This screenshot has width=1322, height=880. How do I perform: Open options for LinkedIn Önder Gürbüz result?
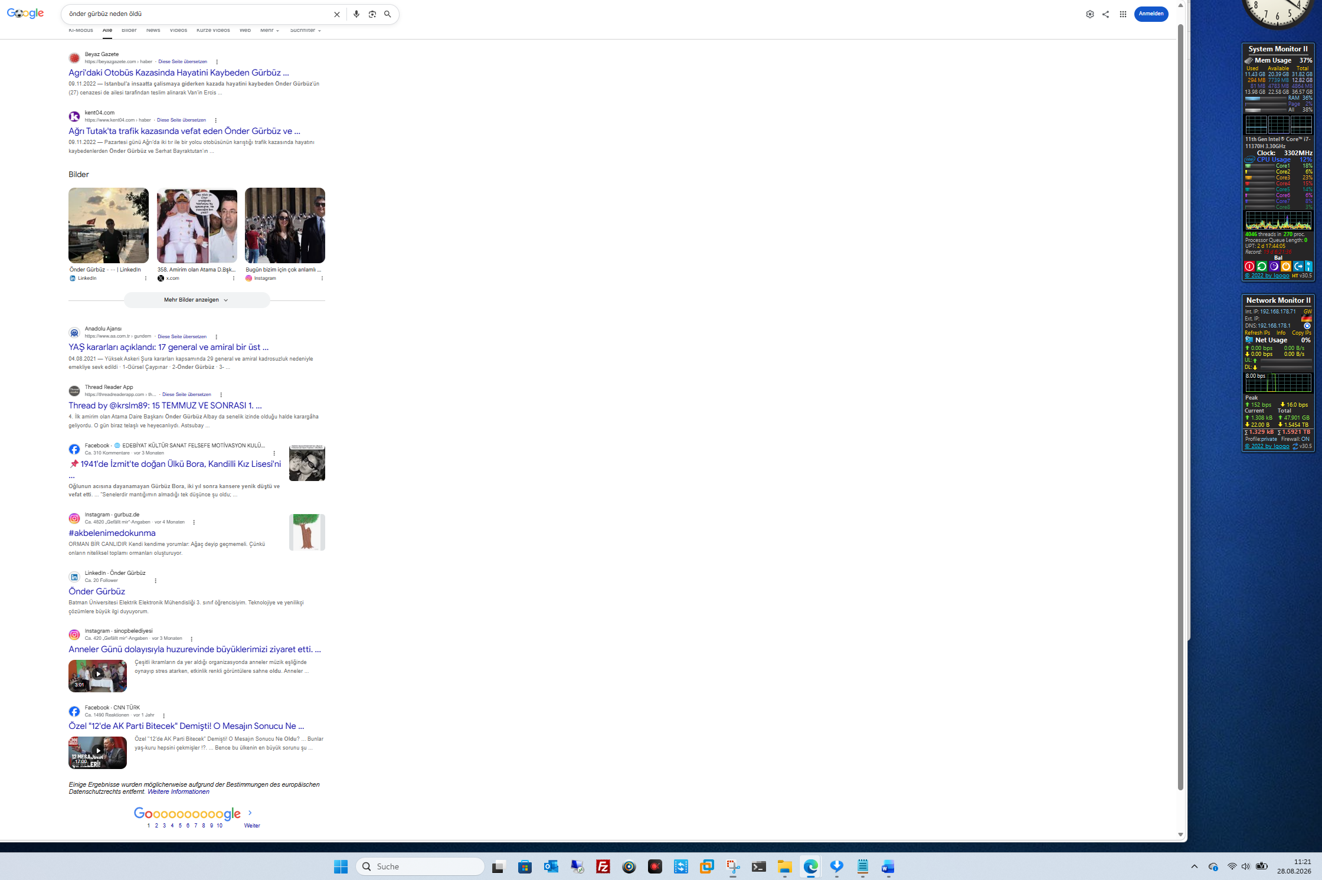click(x=155, y=581)
